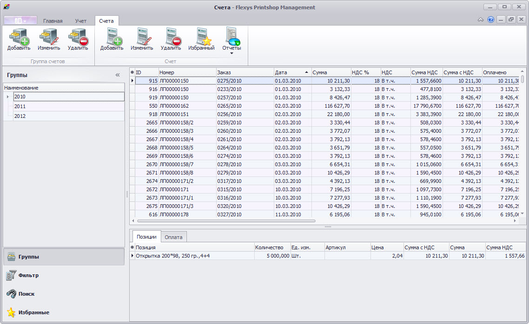Click the horizontal scrollbar of the invoice grid
The height and width of the screenshot is (324, 529).
226,221
